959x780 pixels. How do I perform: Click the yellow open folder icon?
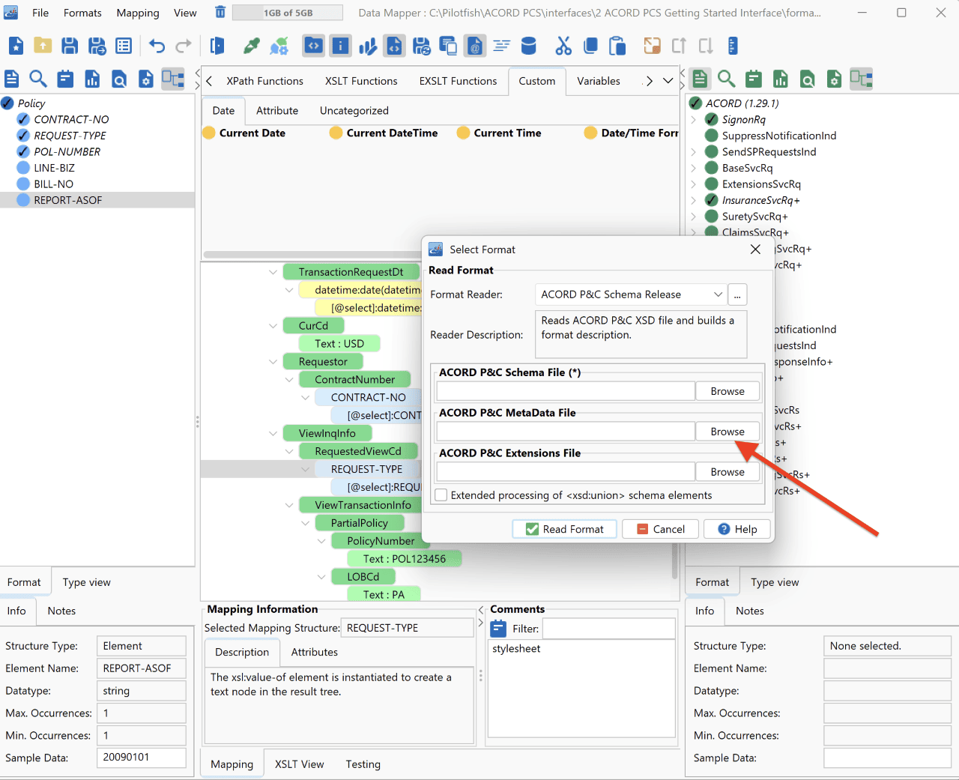tap(43, 46)
